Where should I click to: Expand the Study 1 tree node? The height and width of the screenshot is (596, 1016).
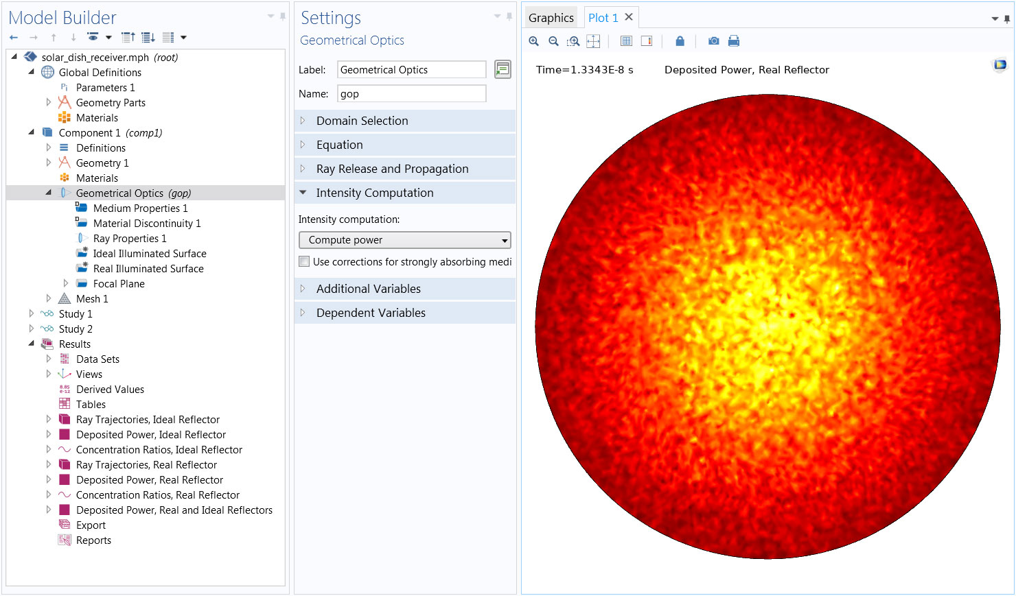(x=32, y=313)
